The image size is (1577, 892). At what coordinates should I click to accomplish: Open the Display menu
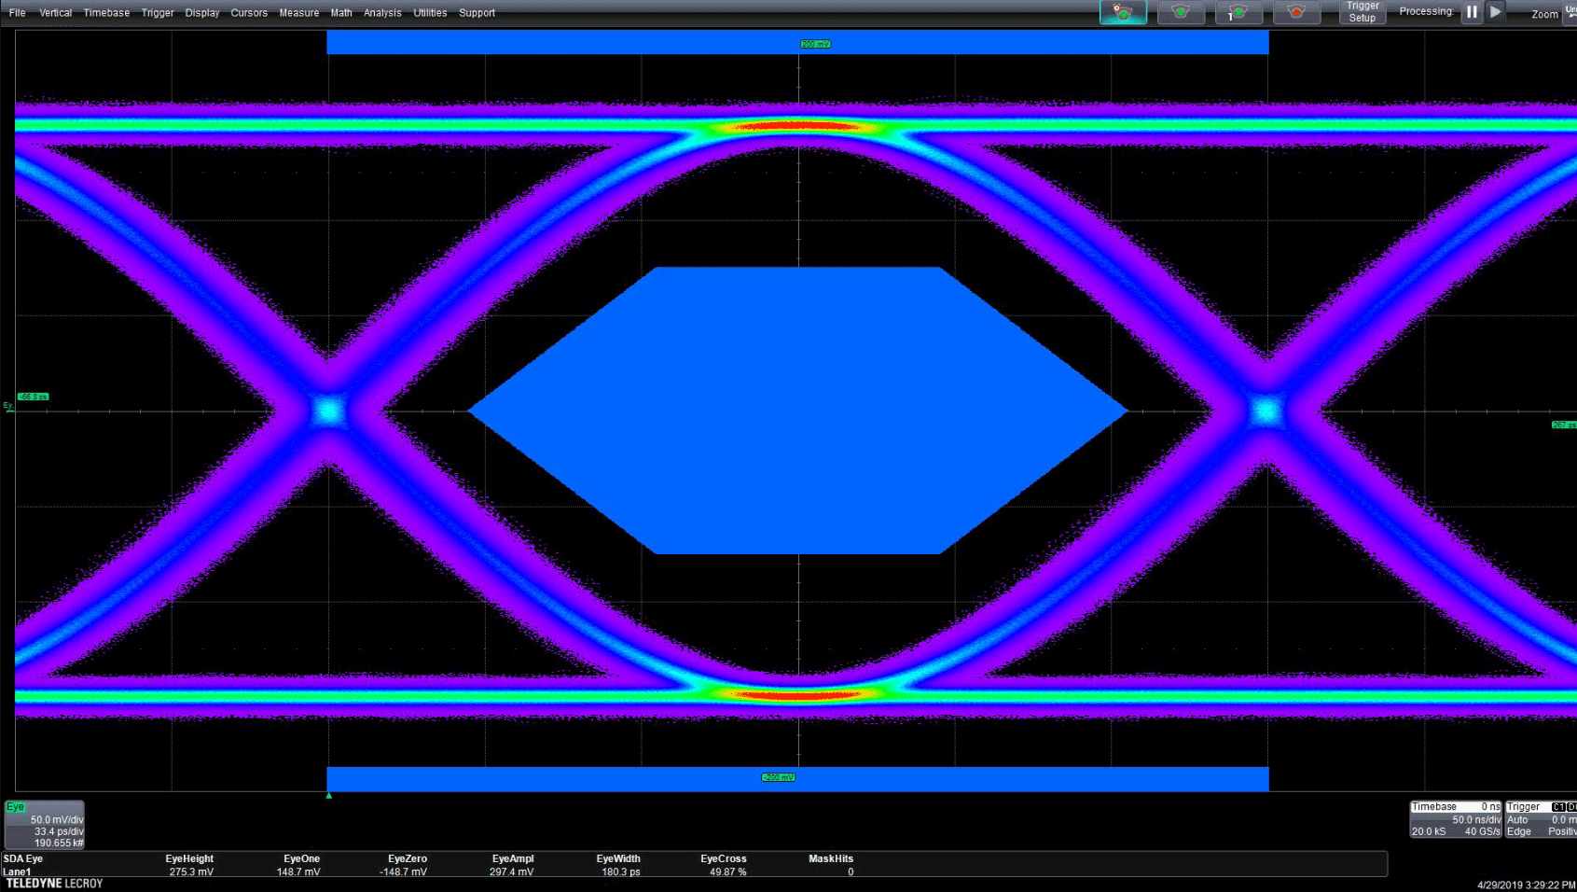pyautogui.click(x=202, y=13)
